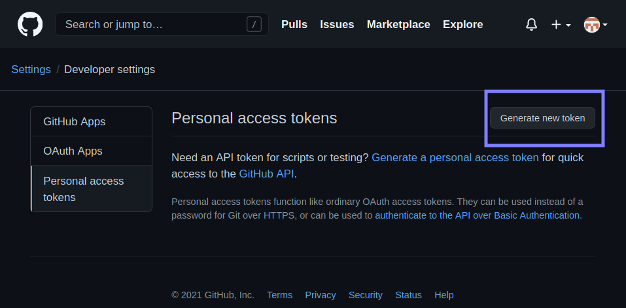This screenshot has width=626, height=308.
Task: Open the GitHub API link
Action: point(266,174)
